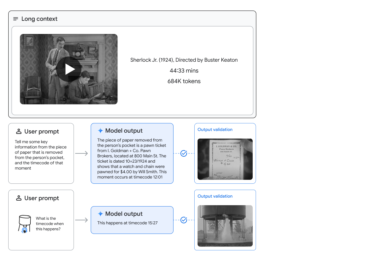380x256 pixels.
Task: Click the lower Output validation label
Action: click(x=215, y=196)
